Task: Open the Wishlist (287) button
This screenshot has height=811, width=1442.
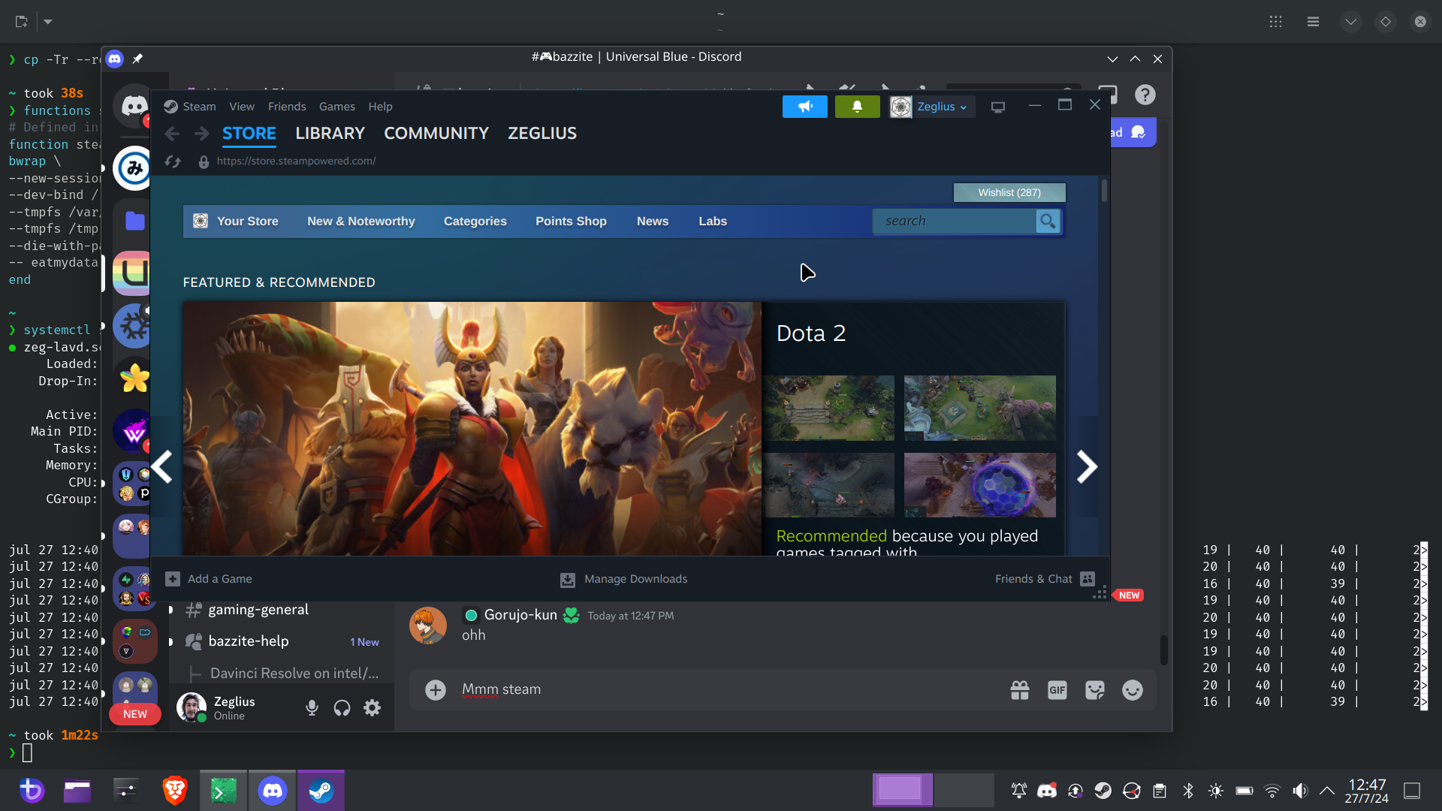Action: point(1009,193)
